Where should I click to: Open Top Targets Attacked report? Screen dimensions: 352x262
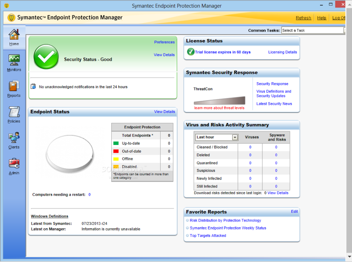pyautogui.click(x=208, y=236)
